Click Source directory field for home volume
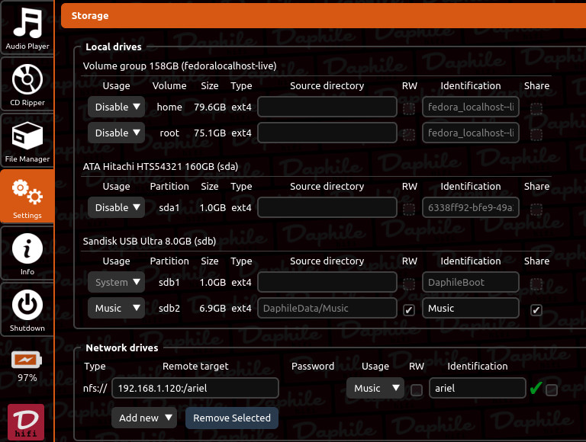This screenshot has height=442, width=586. tap(327, 107)
